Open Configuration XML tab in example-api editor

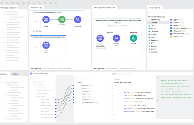64,68
